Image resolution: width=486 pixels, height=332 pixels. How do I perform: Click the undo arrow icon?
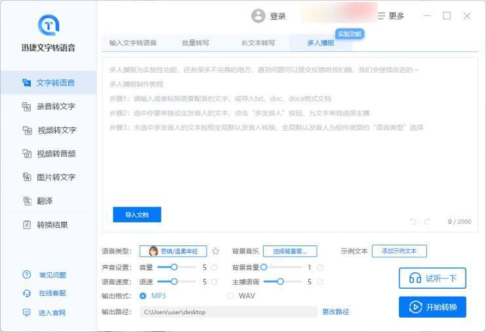tap(413, 222)
